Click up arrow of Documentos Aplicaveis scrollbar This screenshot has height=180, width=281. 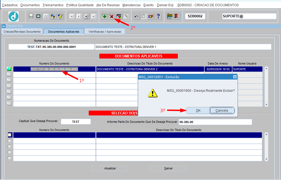[266, 68]
